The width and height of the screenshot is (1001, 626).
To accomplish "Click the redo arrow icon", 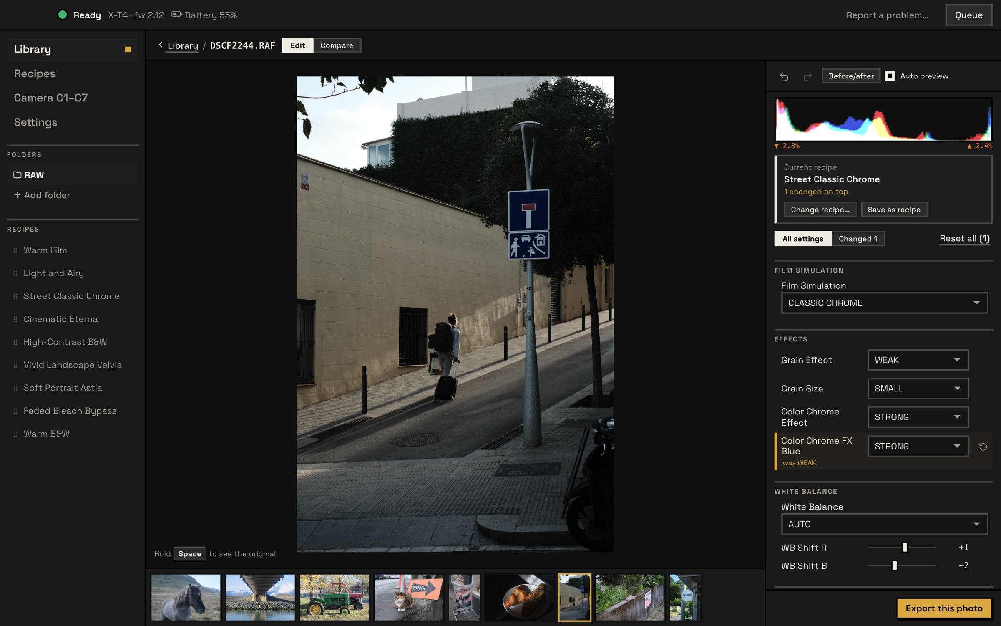I will tap(807, 76).
